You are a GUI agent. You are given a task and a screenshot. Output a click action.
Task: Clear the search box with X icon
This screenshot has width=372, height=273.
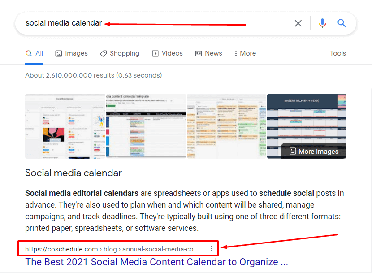[x=298, y=23]
